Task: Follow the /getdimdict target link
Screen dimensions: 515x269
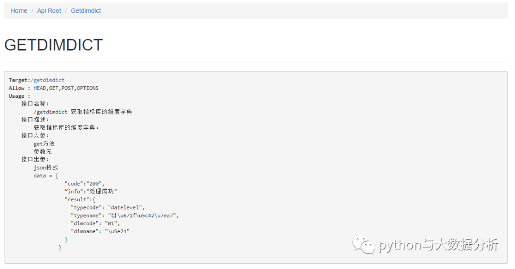Action: pyautogui.click(x=48, y=80)
